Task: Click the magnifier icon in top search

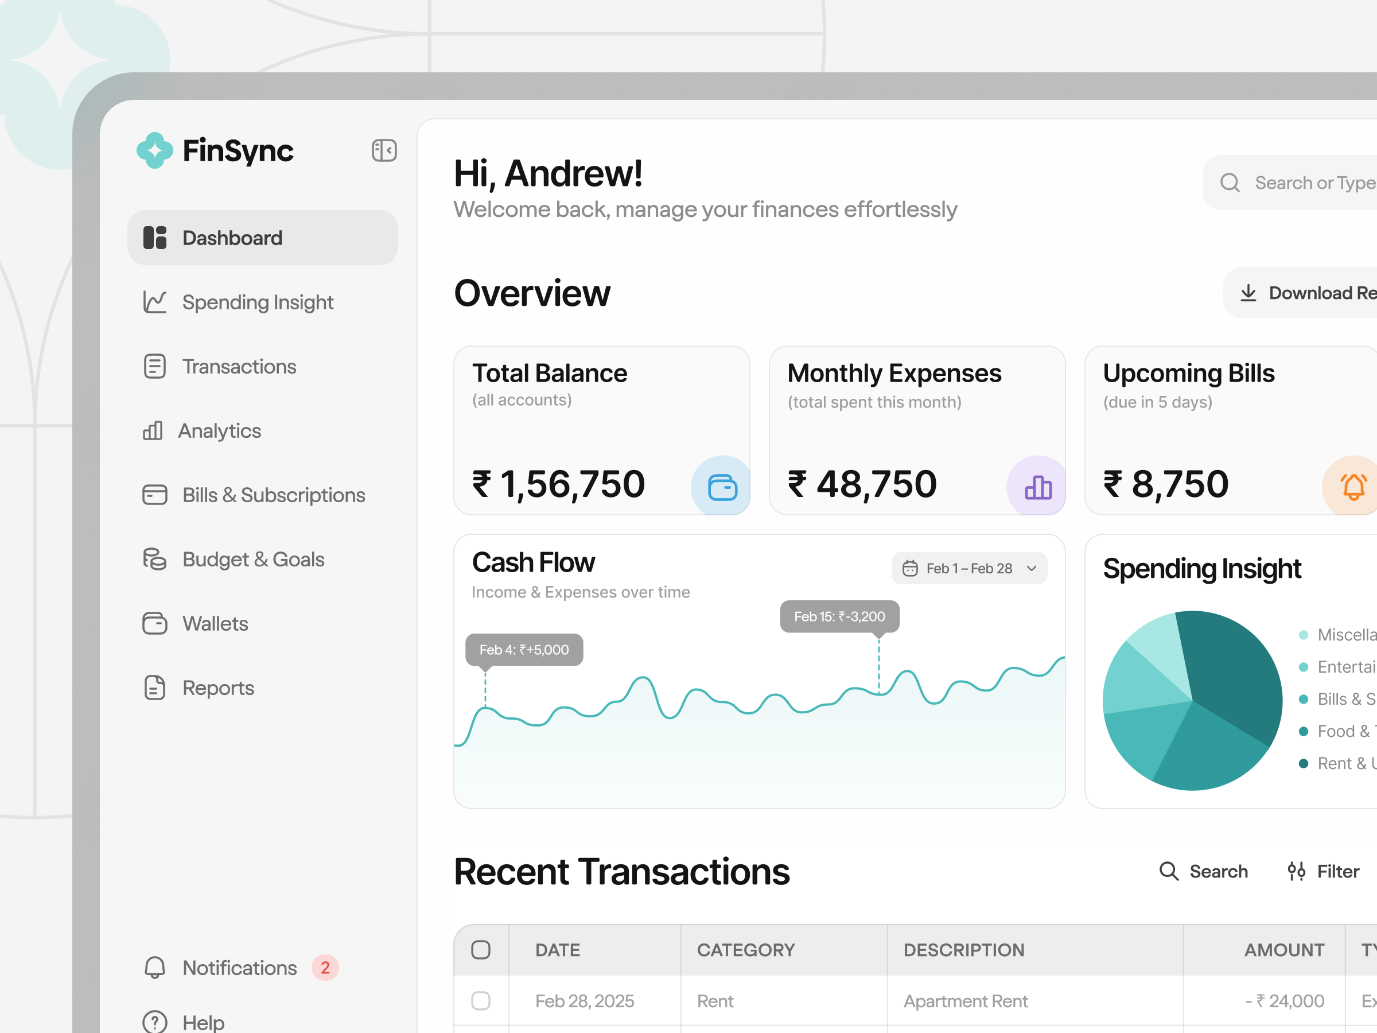Action: (1230, 182)
